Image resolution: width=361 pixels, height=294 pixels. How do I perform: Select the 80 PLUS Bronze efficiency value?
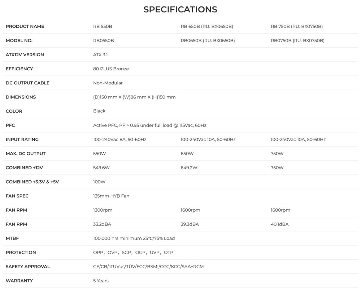pos(111,69)
